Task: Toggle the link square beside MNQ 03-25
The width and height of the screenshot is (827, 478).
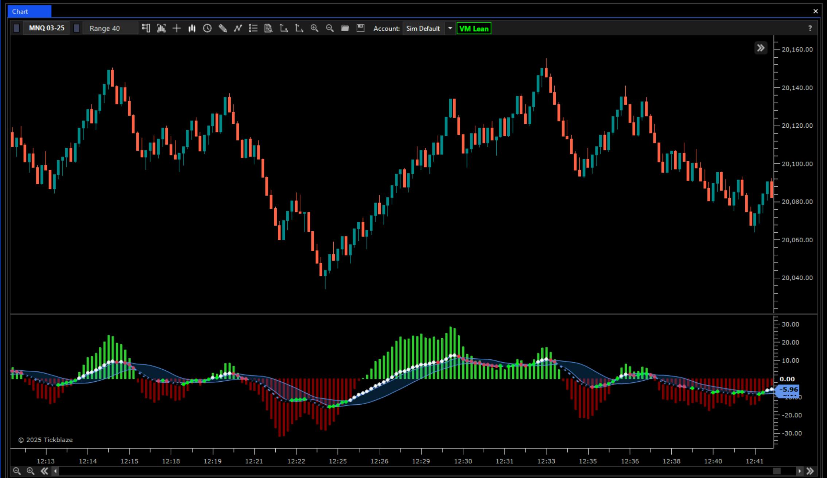Action: 16,28
